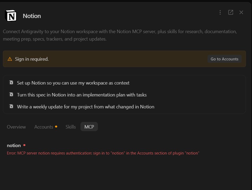Click Notion icon beside 'Set up Notion' prompt
This screenshot has height=190, width=252.
point(11,83)
